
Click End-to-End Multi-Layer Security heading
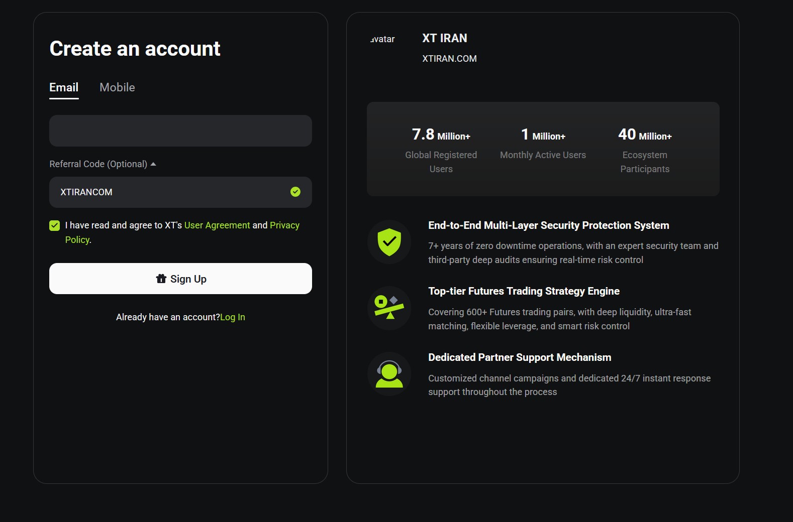pyautogui.click(x=549, y=225)
